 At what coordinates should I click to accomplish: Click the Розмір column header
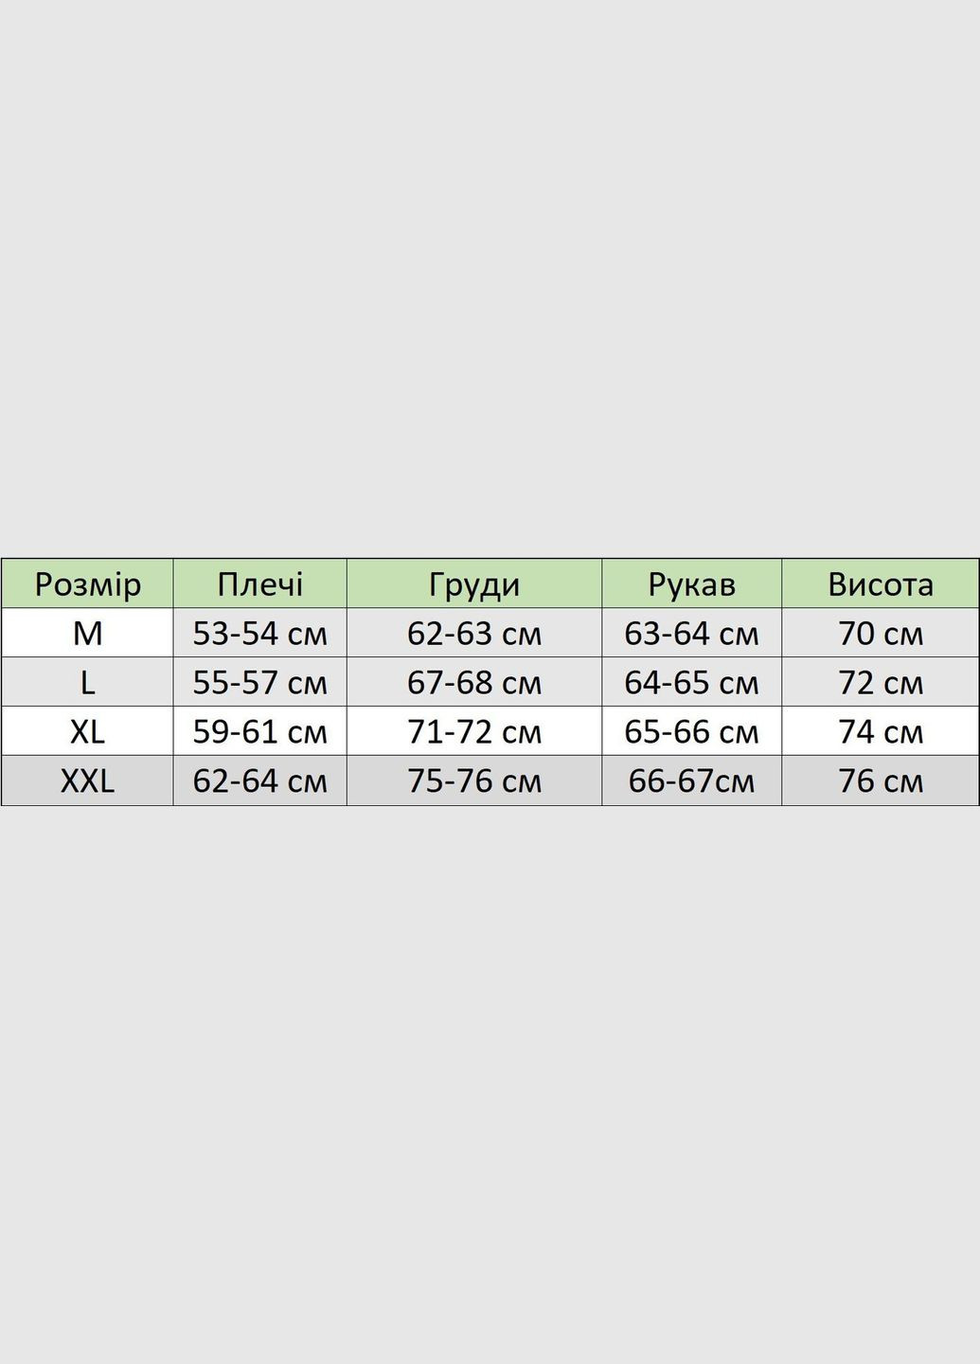[87, 584]
